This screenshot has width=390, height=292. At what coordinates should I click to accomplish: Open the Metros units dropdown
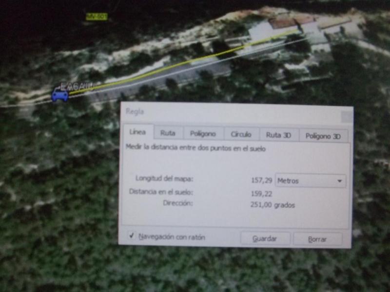pos(310,181)
